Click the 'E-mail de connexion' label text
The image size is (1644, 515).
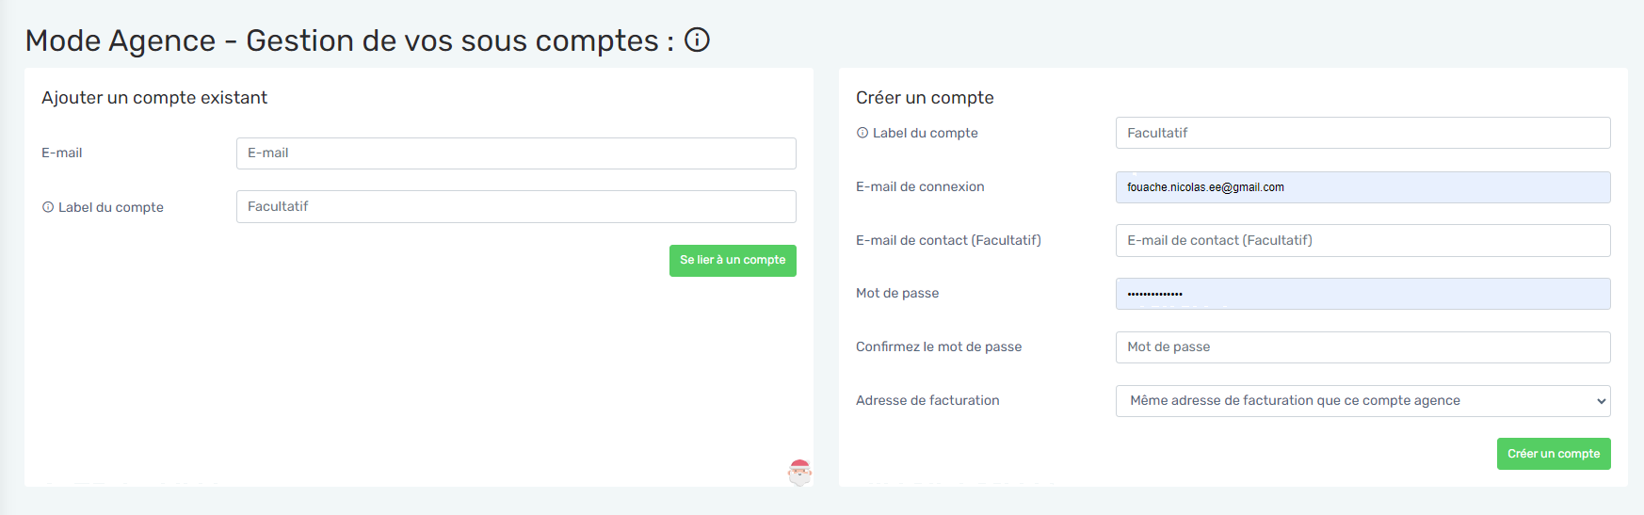pyautogui.click(x=920, y=187)
